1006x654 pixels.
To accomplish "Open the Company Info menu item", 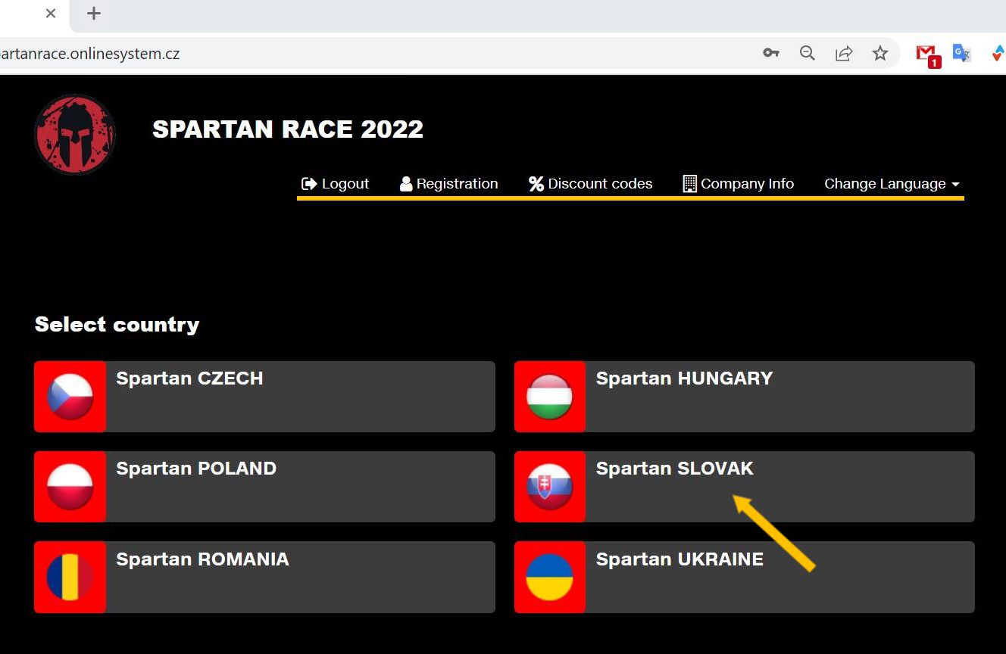I will coord(738,184).
